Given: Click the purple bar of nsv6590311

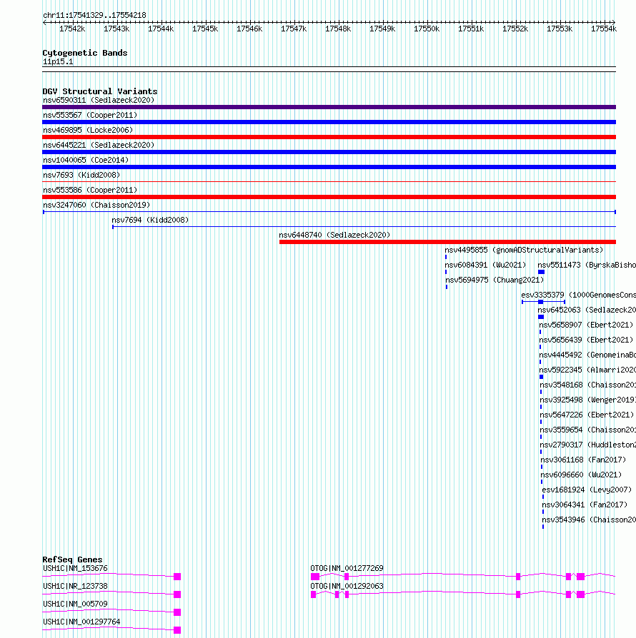Looking at the screenshot, I should pos(329,107).
